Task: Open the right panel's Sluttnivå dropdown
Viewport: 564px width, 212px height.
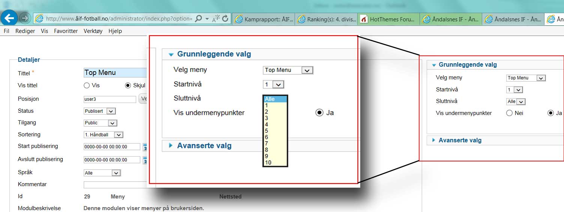Action: point(516,102)
